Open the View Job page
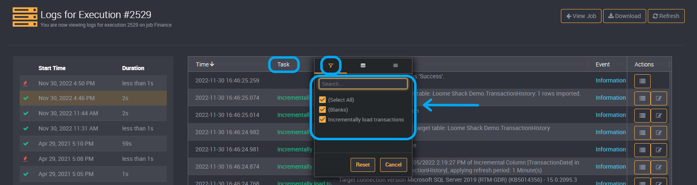Image resolution: width=697 pixels, height=185 pixels. [x=581, y=16]
